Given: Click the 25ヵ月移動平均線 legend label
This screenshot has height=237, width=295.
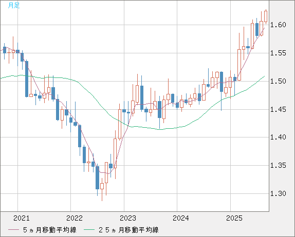Looking at the screenshot, I should click(x=128, y=230).
